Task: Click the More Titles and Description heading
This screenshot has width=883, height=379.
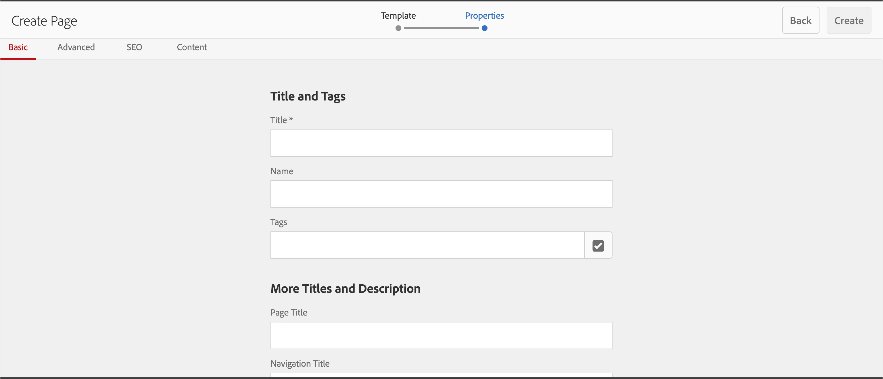Action: 345,289
